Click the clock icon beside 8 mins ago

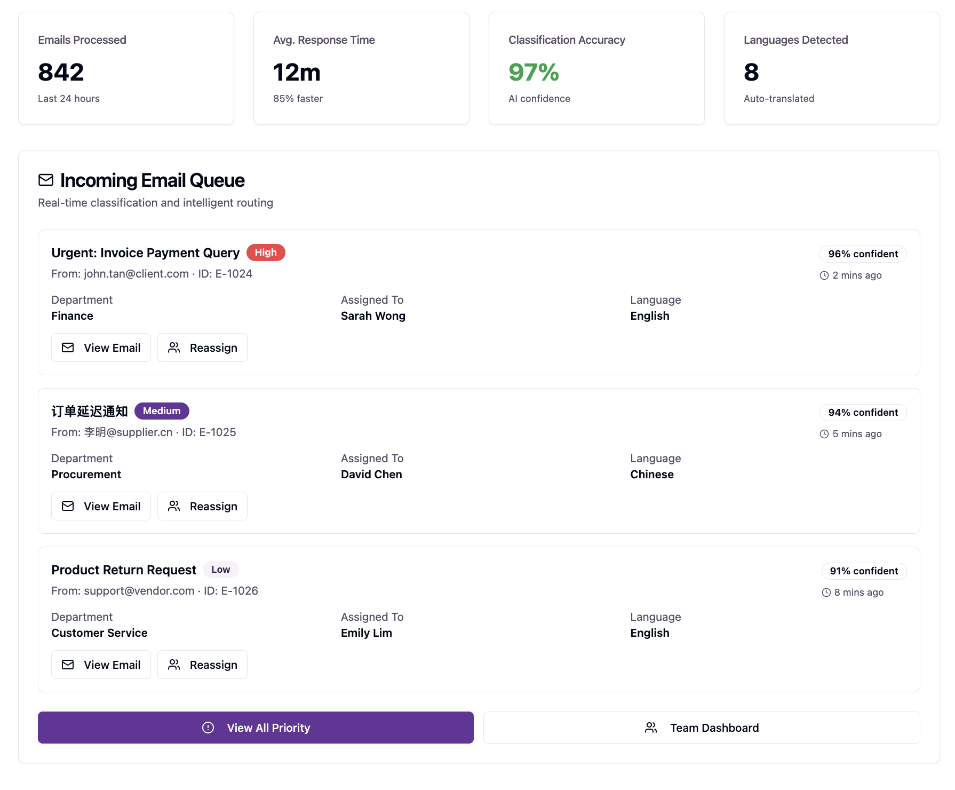tap(826, 592)
